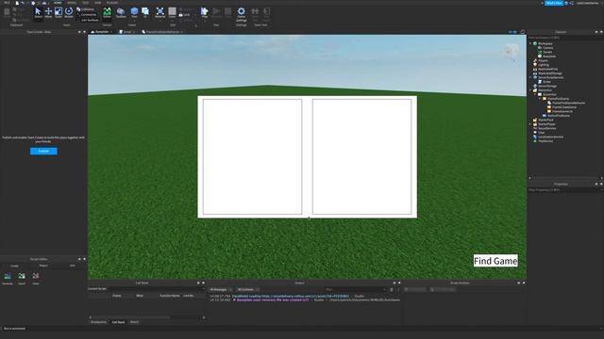604x339 pixels.
Task: Click the Properties filter field
Action: click(x=564, y=190)
